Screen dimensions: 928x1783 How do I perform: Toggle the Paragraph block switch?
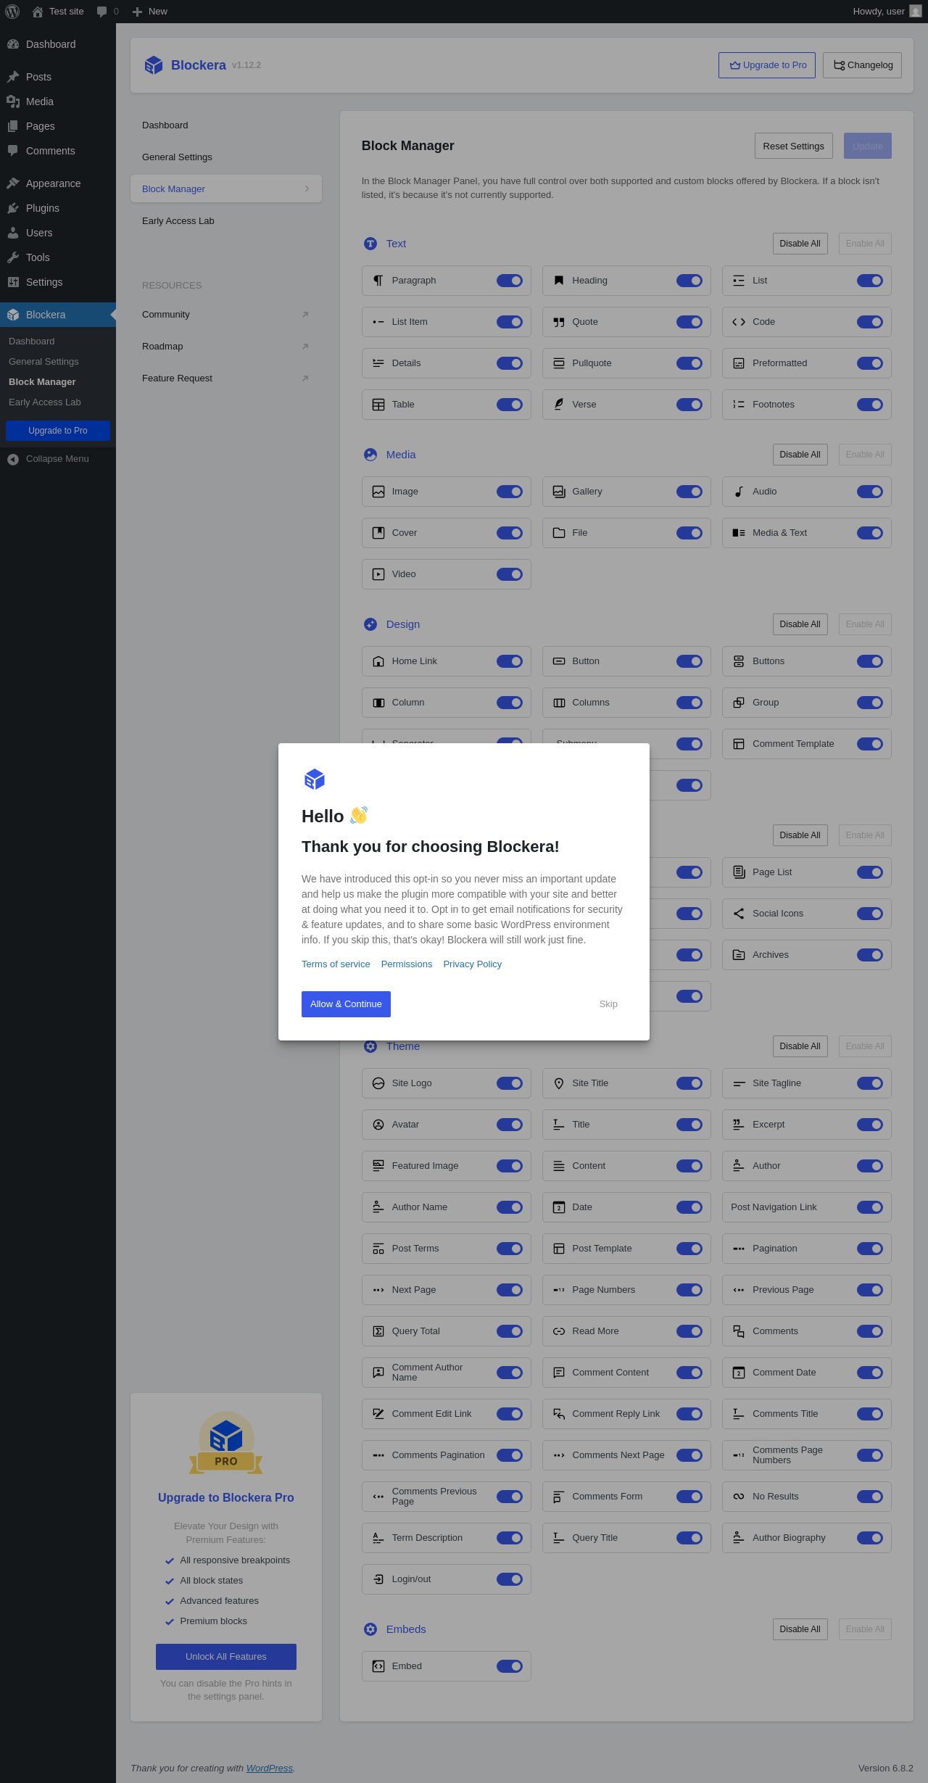click(510, 281)
